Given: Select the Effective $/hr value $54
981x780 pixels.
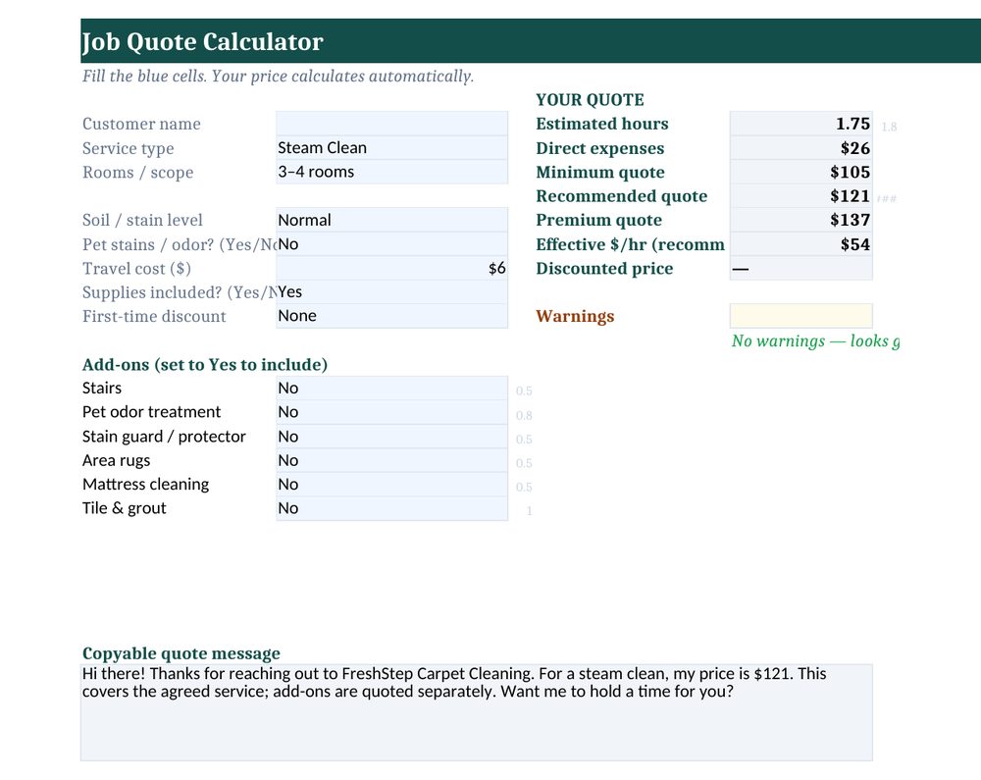Looking at the screenshot, I should [800, 244].
